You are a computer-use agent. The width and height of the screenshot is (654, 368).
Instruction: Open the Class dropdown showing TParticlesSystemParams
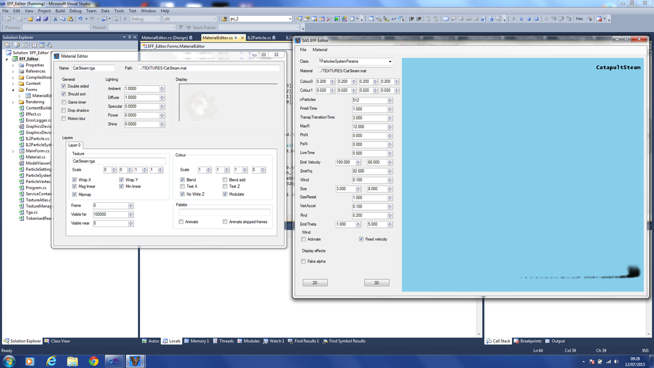pyautogui.click(x=390, y=61)
